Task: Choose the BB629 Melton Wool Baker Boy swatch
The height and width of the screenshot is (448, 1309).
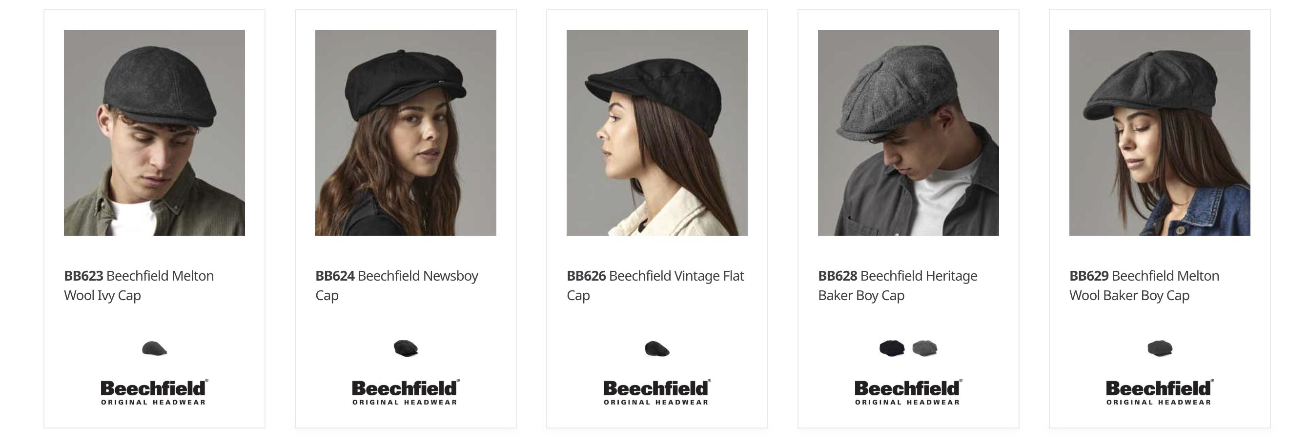Action: (x=1160, y=348)
